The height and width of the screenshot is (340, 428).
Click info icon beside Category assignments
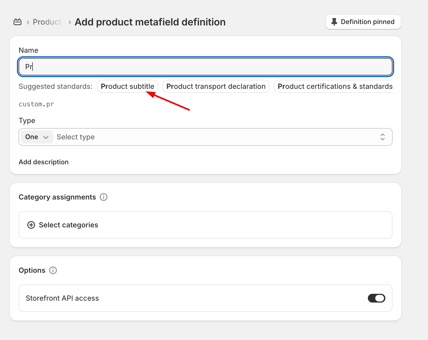pyautogui.click(x=104, y=197)
